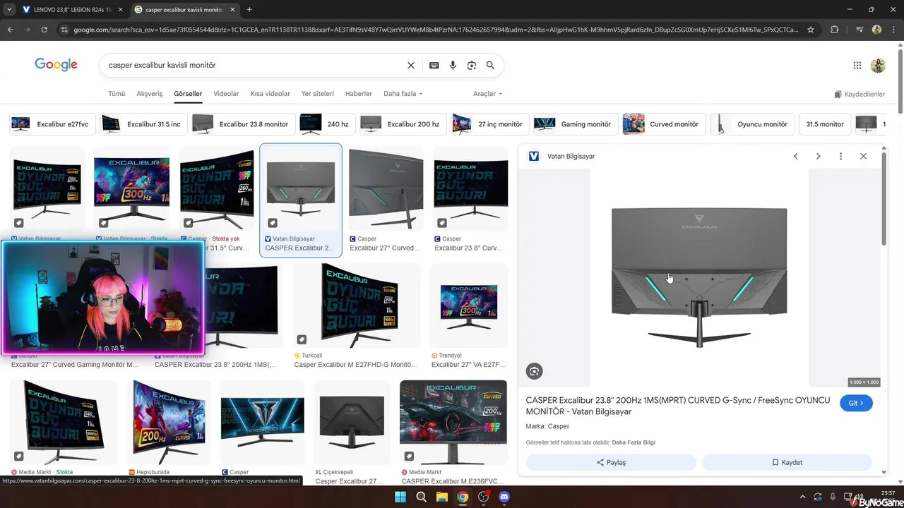The image size is (904, 508).
Task: Click the Kaydet save button
Action: pos(787,462)
